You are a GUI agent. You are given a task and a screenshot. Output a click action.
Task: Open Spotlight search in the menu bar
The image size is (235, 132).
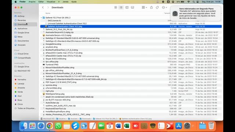click(194, 1)
